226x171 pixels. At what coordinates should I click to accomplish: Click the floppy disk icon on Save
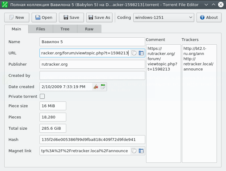[66, 17]
